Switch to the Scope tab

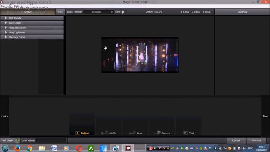(28, 12)
